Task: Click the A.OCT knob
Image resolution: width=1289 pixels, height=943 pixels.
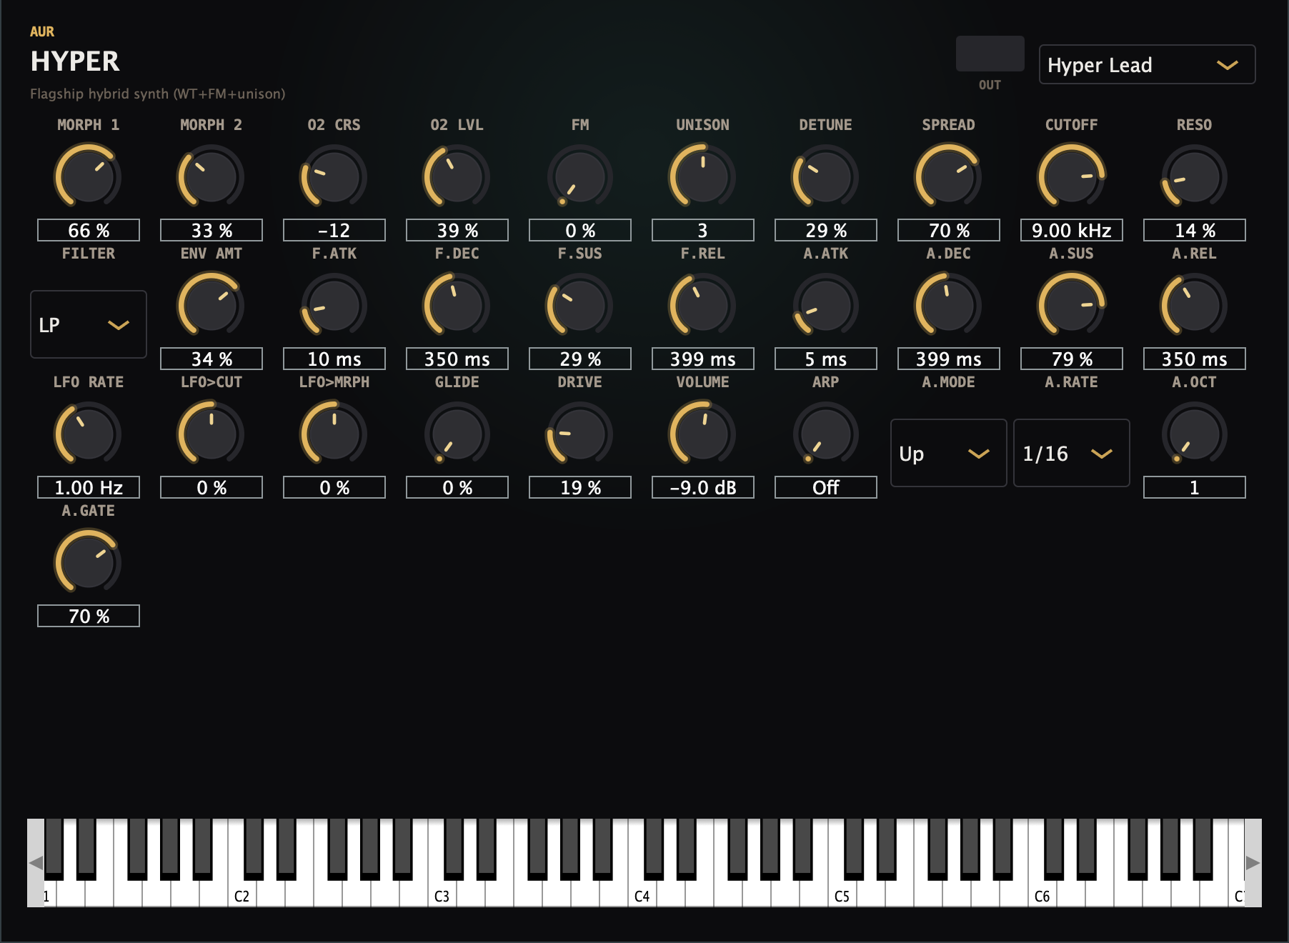Action: 1194,433
